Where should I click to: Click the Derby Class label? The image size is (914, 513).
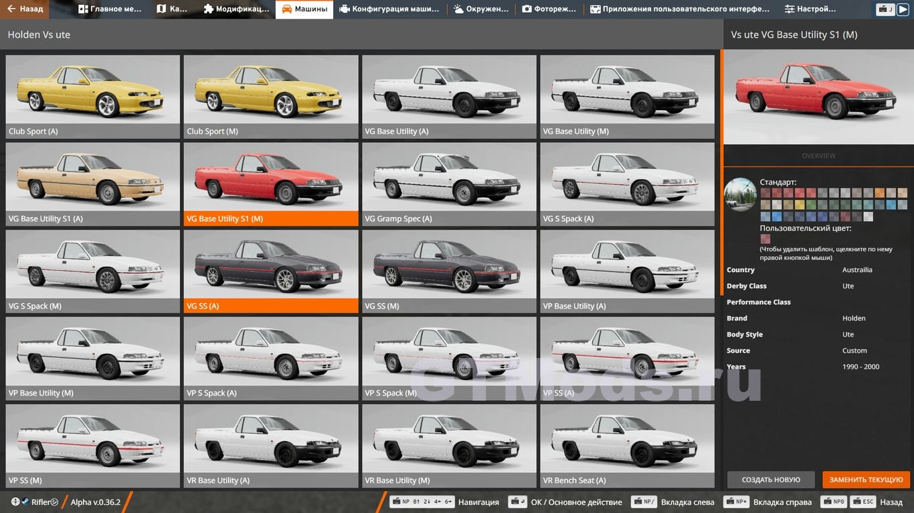(747, 286)
